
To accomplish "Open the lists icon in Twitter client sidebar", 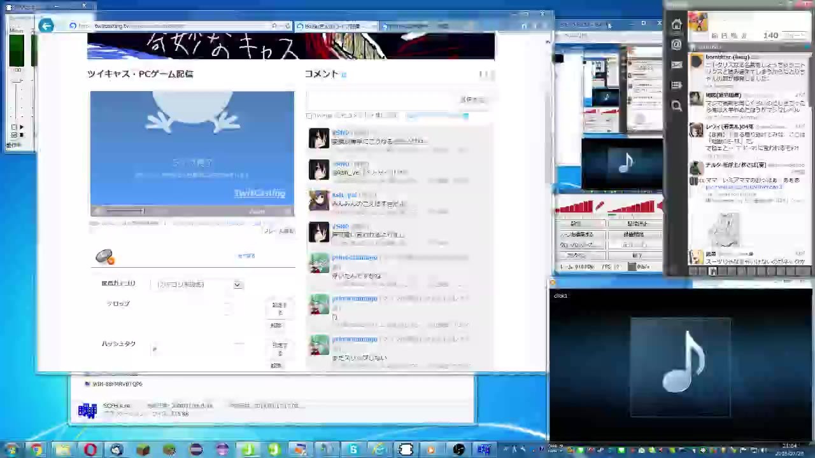I will (676, 85).
